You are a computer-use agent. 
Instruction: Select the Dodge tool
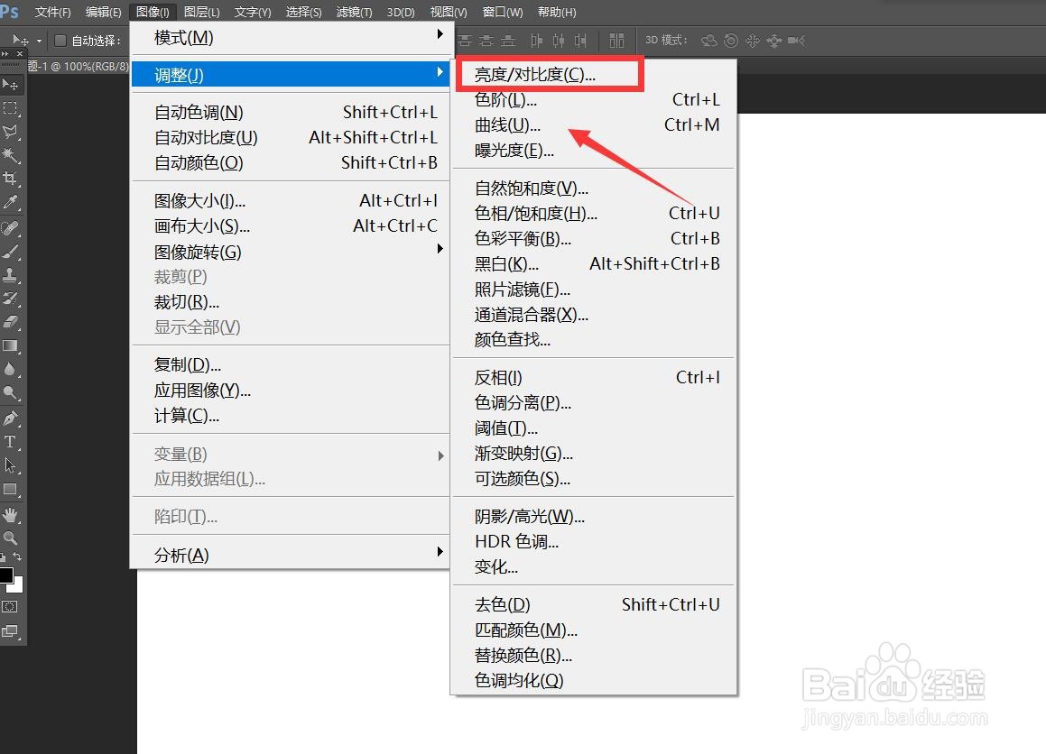[x=11, y=392]
